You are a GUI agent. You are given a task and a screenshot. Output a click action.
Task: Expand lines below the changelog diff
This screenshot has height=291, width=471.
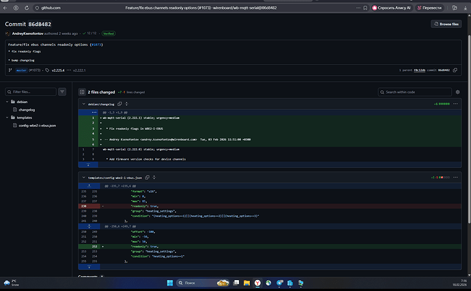pos(88,165)
